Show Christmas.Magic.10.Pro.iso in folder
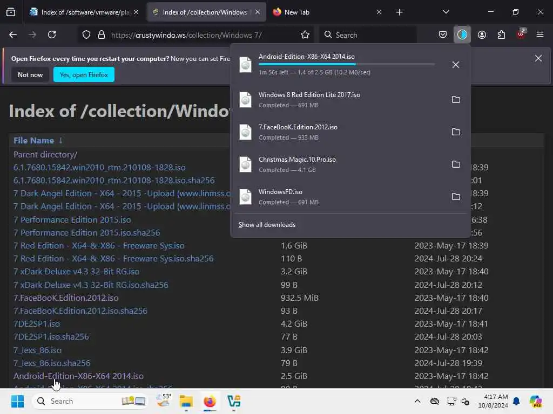Viewport: 553px width, 414px height. (456, 164)
